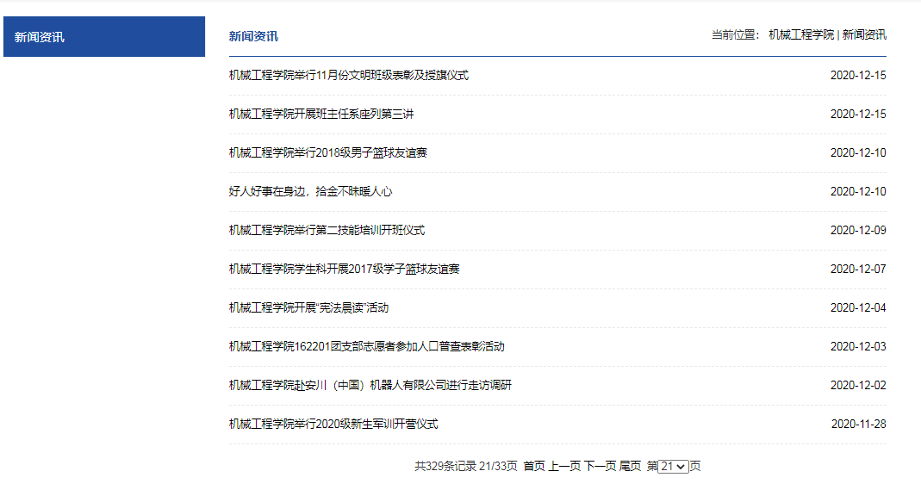
Task: Open 2018级男子篮球友谊赛 news article
Action: (327, 153)
